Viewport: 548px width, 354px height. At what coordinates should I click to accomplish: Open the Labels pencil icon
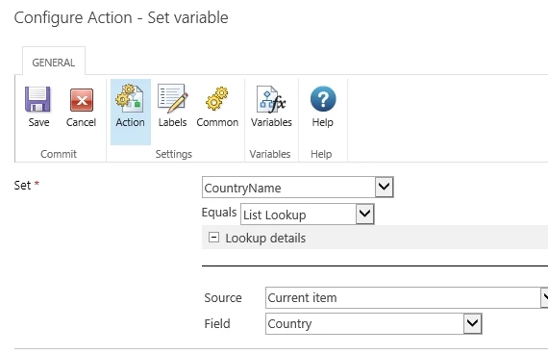pos(173,98)
